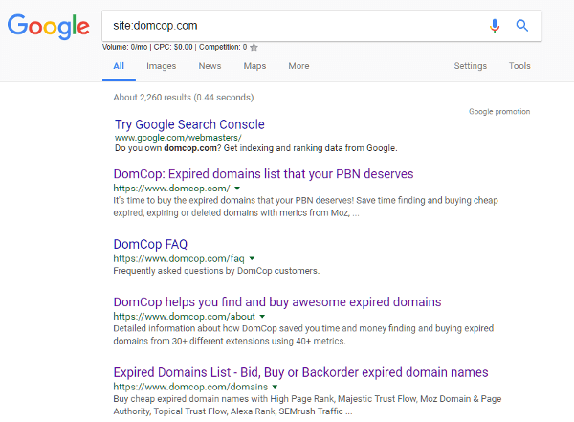Open the Settings menu
This screenshot has height=422, width=574.
point(471,66)
